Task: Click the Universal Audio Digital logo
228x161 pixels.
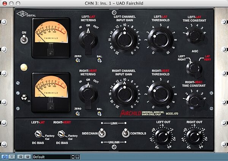Action: pos(26,14)
